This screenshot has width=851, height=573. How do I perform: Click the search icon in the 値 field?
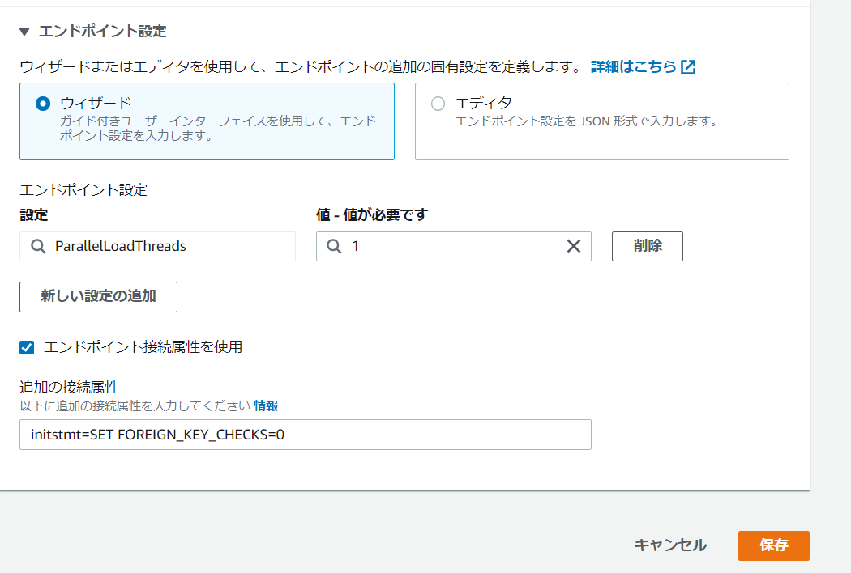point(334,246)
